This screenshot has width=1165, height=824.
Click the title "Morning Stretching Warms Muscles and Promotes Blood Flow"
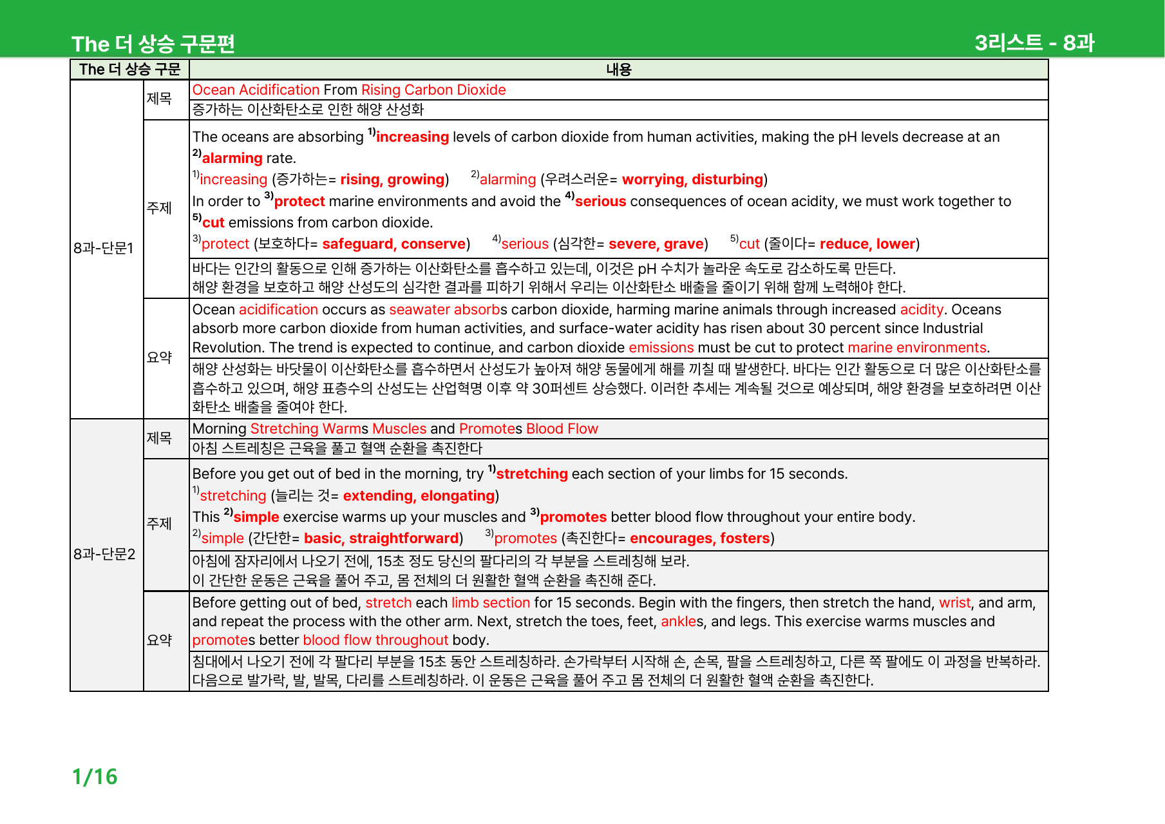(395, 429)
